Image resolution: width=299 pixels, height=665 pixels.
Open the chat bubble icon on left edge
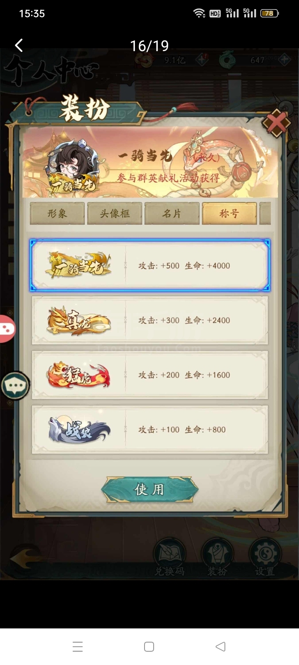tap(15, 385)
